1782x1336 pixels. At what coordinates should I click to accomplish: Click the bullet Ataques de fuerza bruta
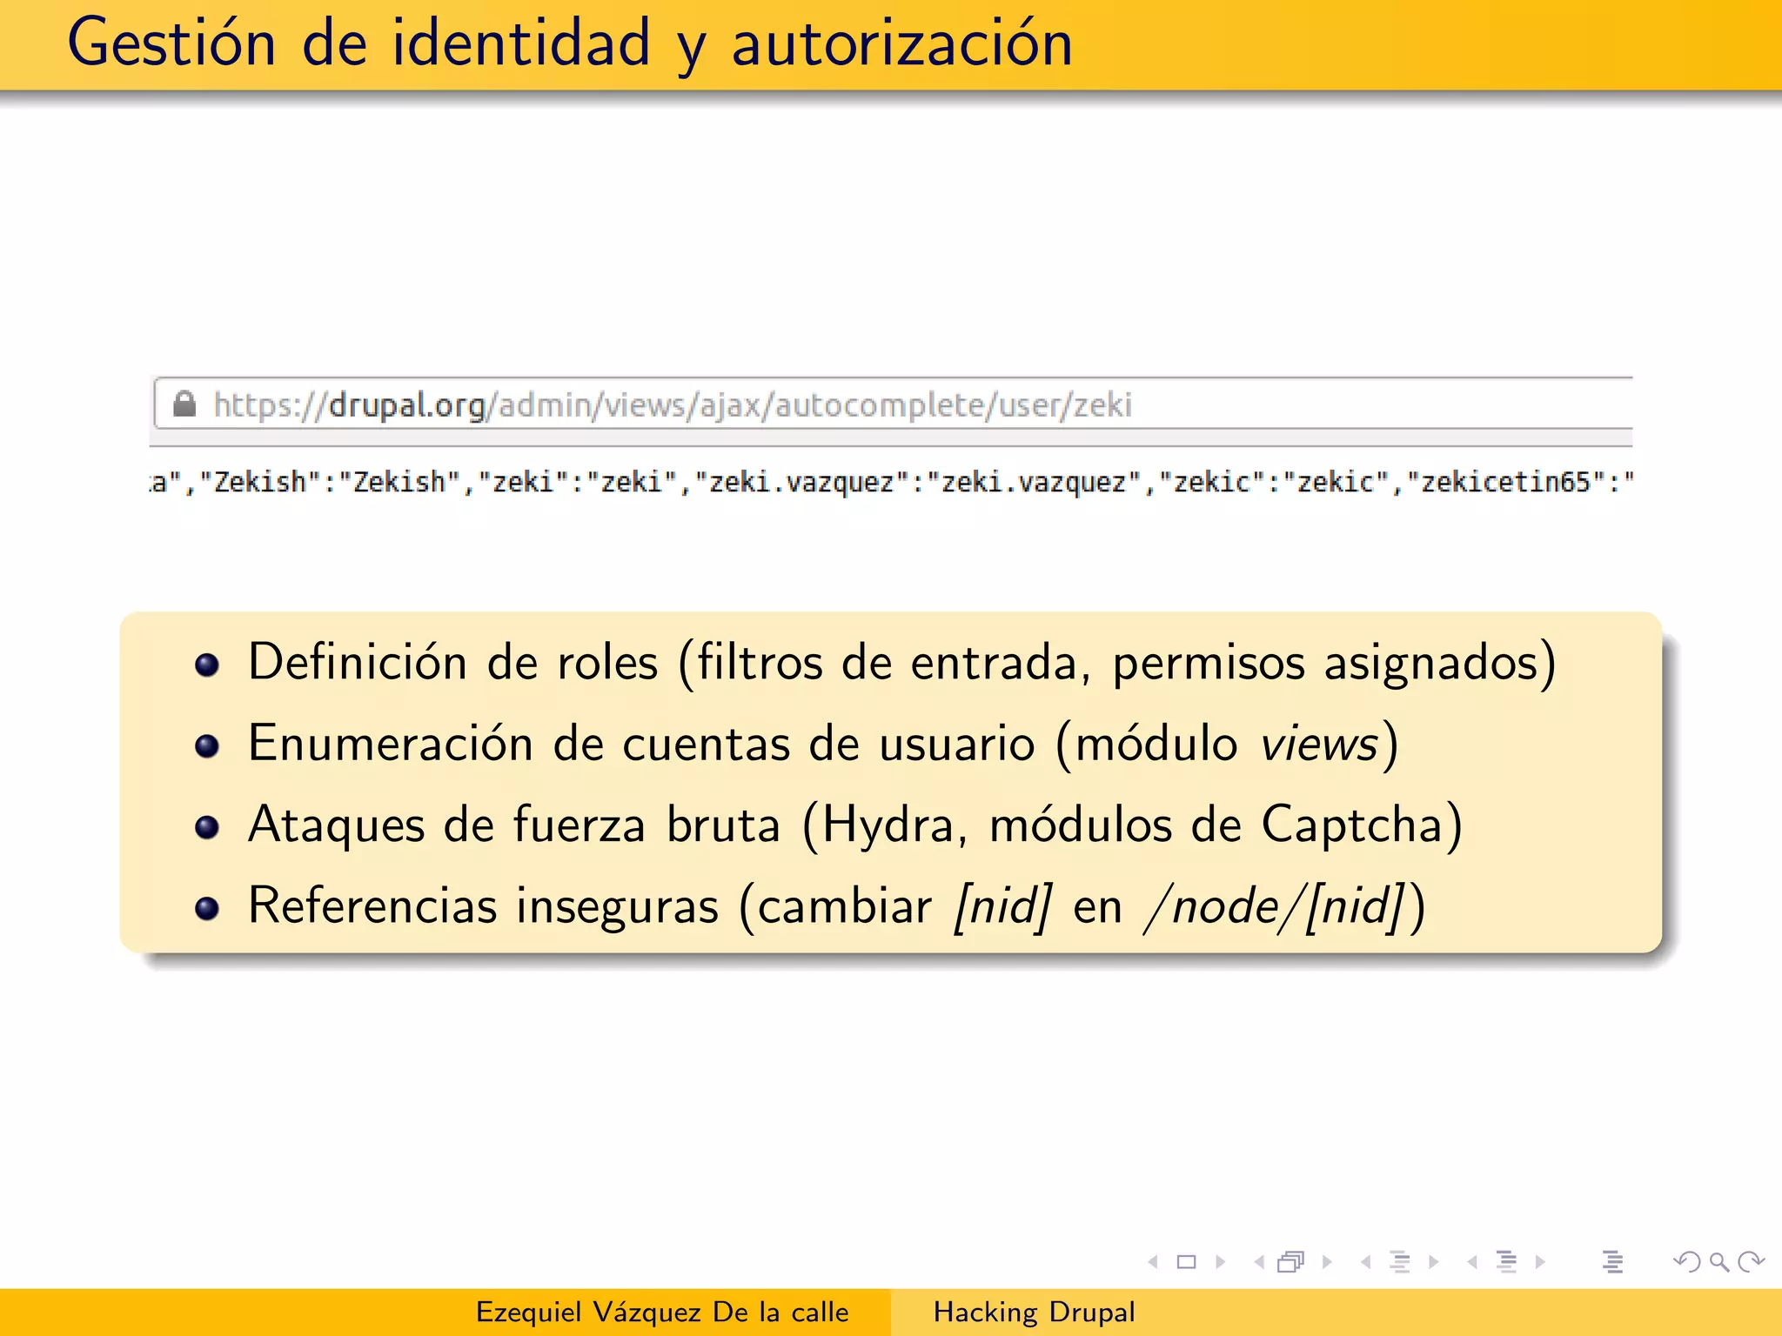pyautogui.click(x=854, y=825)
